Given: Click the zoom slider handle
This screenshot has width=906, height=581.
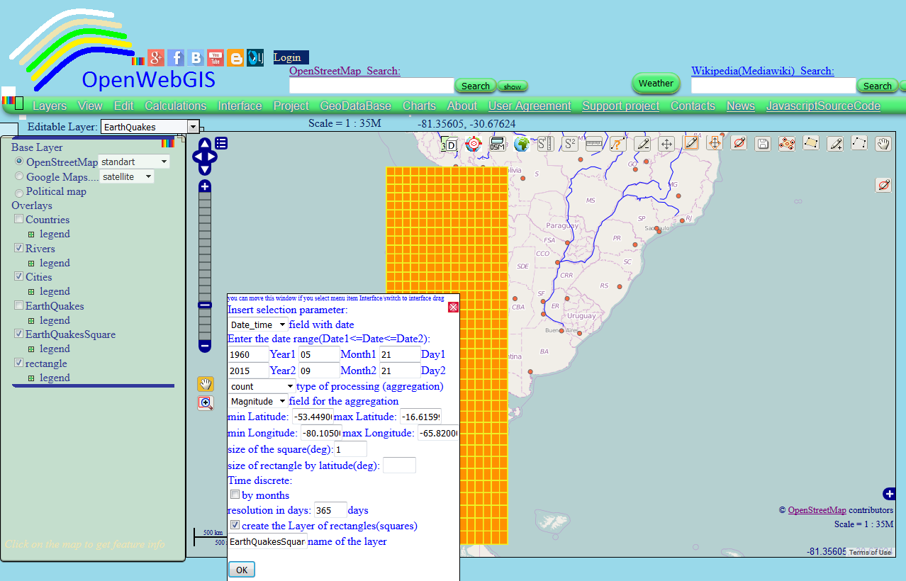Looking at the screenshot, I should (x=205, y=305).
